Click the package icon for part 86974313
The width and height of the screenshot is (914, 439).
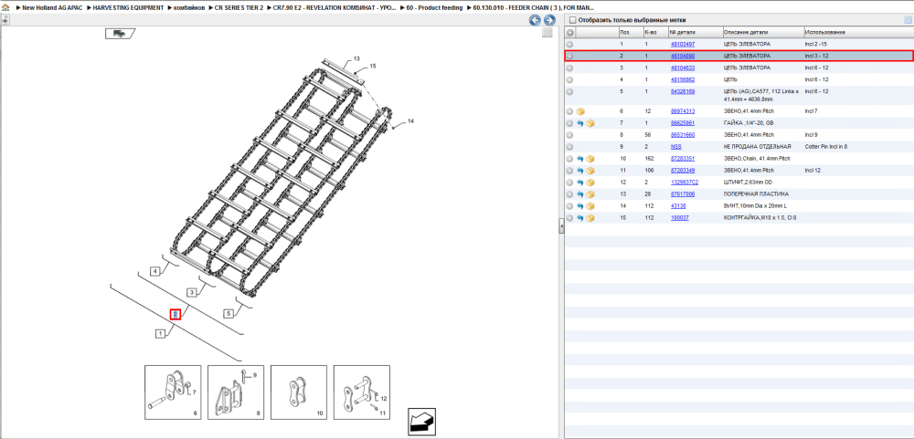pyautogui.click(x=580, y=111)
